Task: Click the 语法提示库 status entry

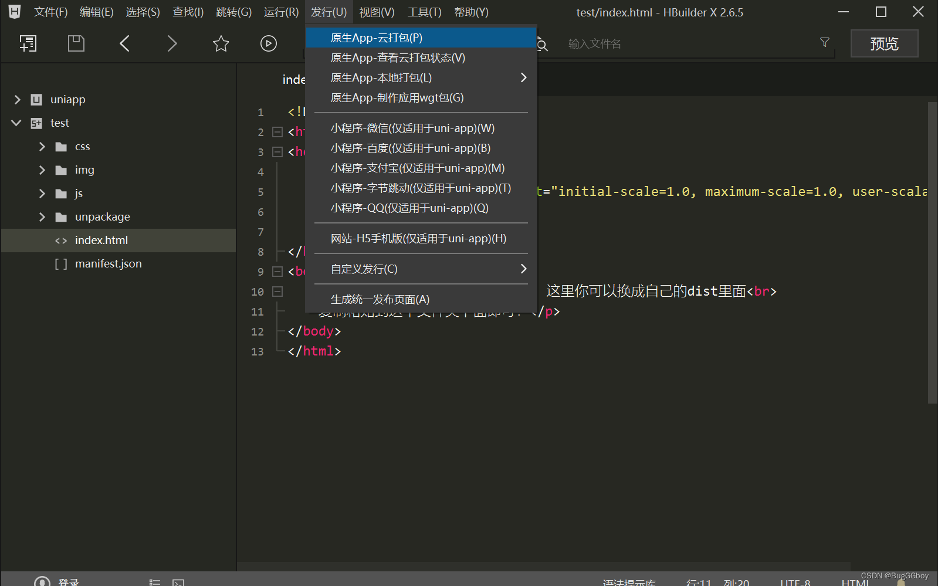Action: [x=629, y=582]
